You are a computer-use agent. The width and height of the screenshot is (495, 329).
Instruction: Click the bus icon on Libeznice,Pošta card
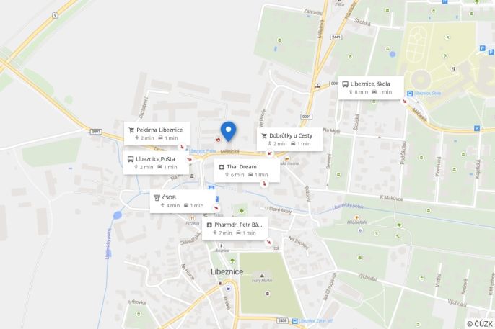[x=131, y=159]
